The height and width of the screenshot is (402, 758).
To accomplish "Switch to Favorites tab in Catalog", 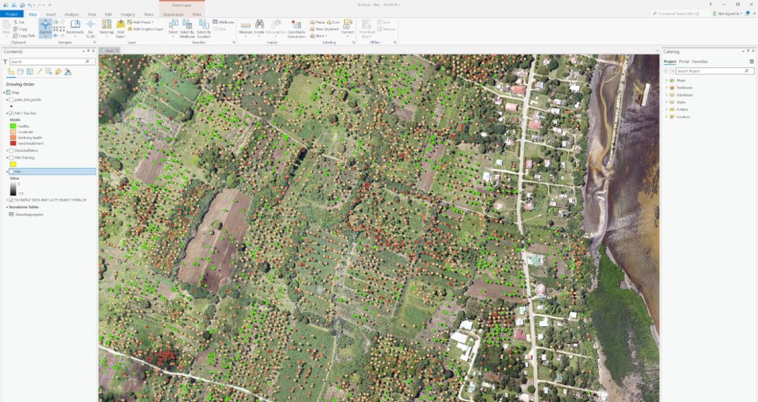I will point(700,61).
